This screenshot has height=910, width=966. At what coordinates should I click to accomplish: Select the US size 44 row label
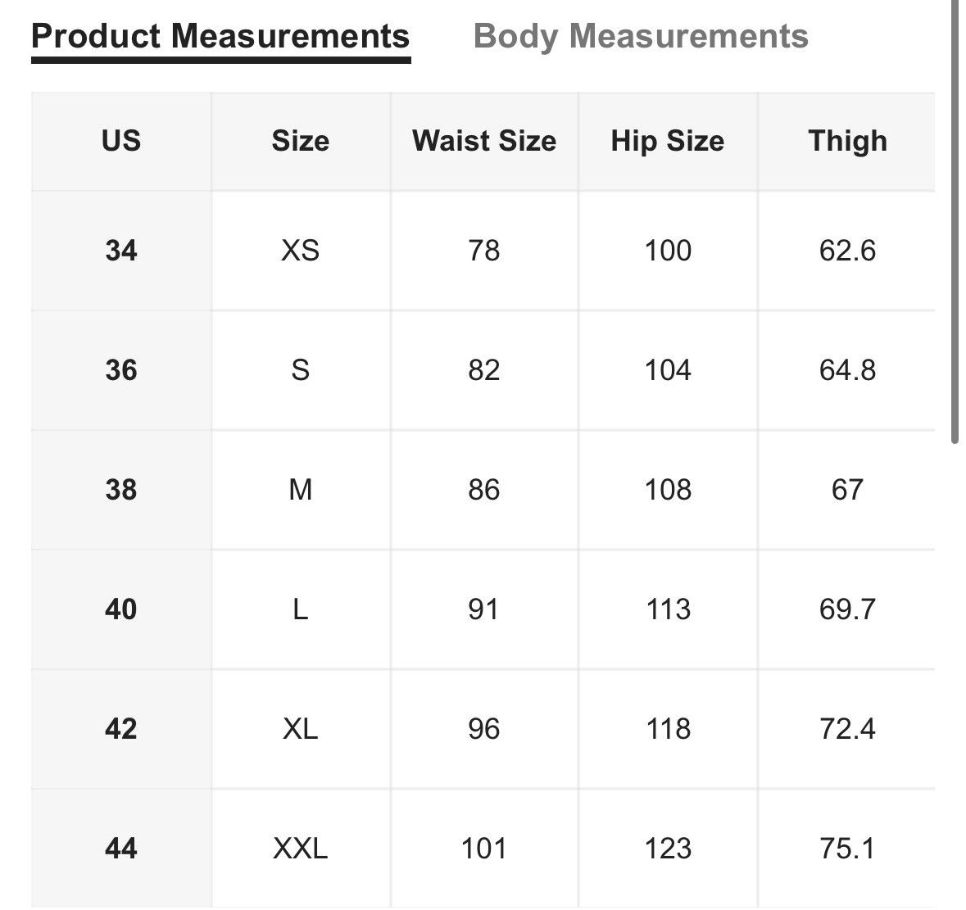click(x=121, y=849)
